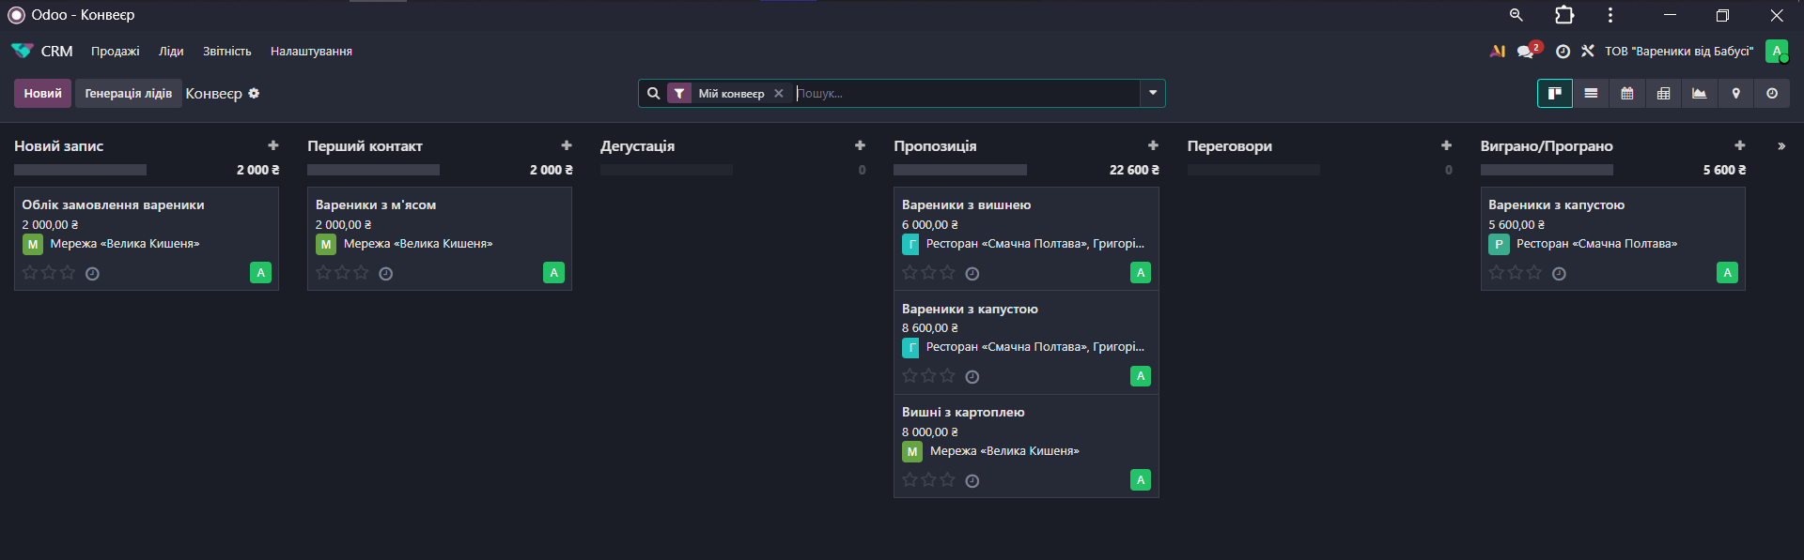Expand the search options dropdown arrow

click(1153, 94)
